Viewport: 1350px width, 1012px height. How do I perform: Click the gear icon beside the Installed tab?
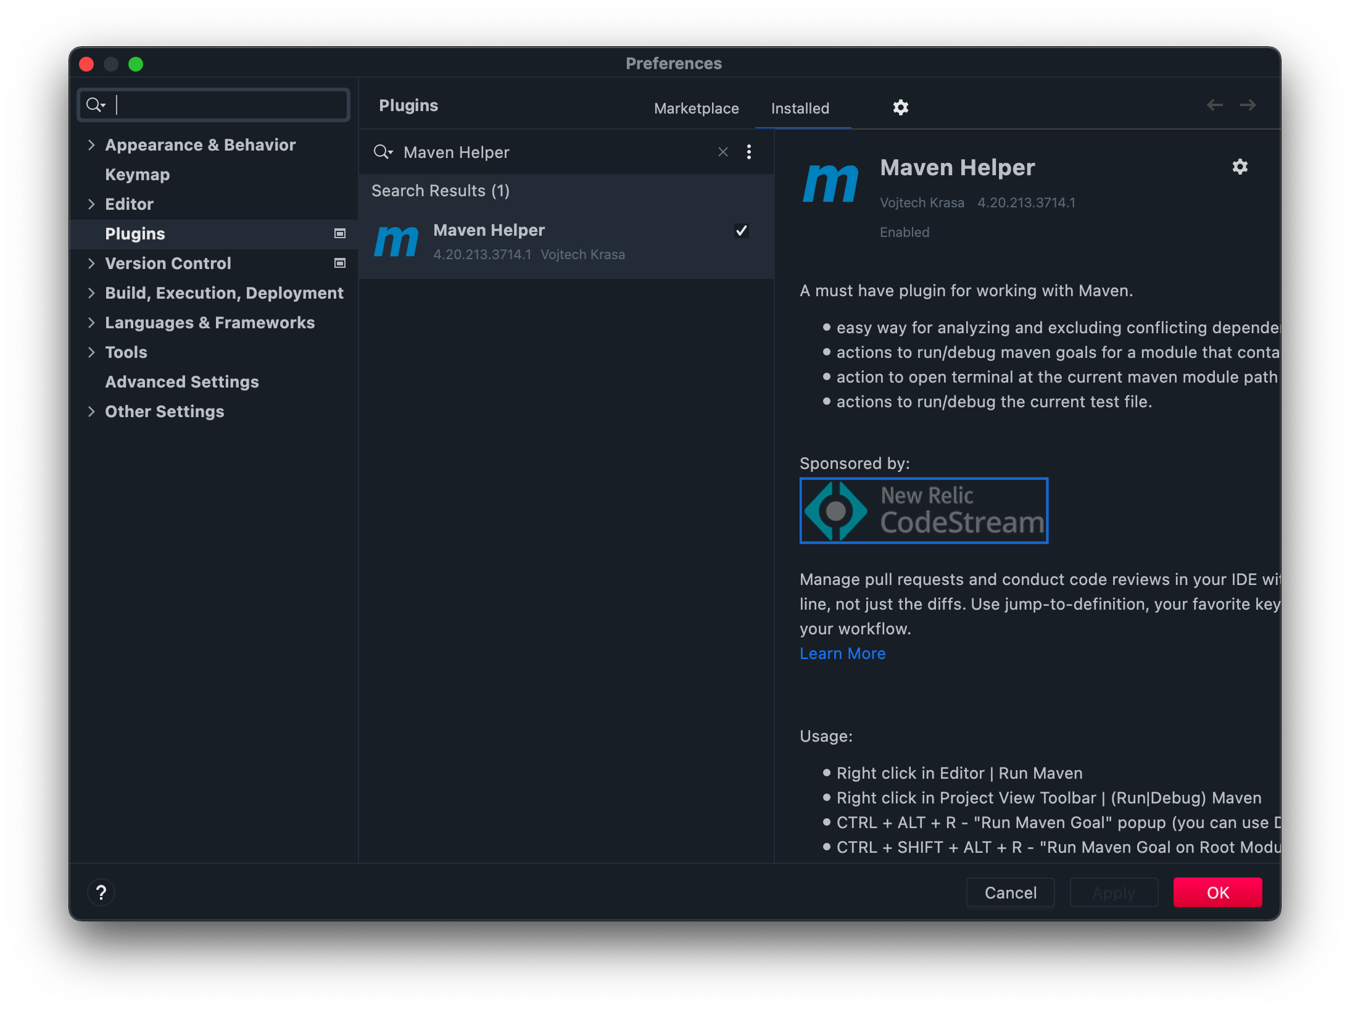click(900, 107)
